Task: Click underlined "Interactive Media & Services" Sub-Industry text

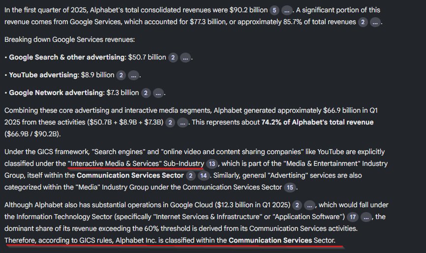Action: click(x=136, y=163)
